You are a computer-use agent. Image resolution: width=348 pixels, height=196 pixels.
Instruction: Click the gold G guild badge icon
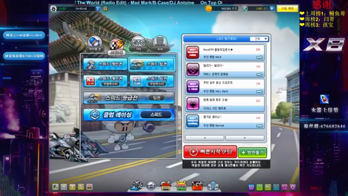[x=106, y=9]
